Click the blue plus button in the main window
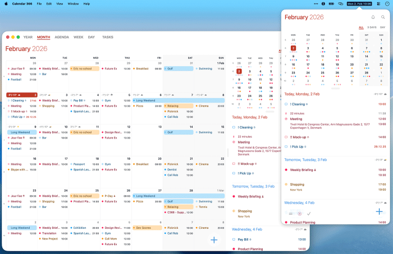393x254 pixels. (214, 240)
